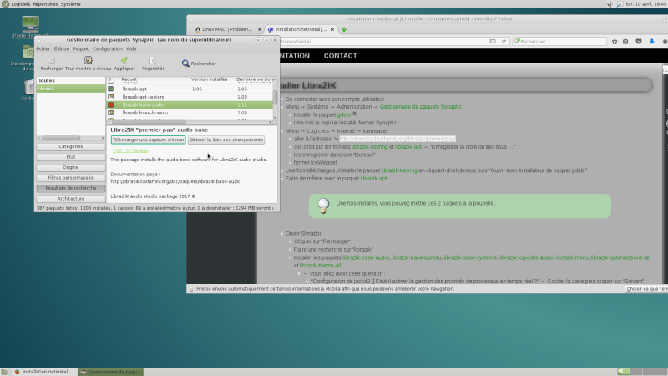This screenshot has width=668, height=376.
Task: Click the Recharger reload icon in Synaptic
Action: point(52,60)
